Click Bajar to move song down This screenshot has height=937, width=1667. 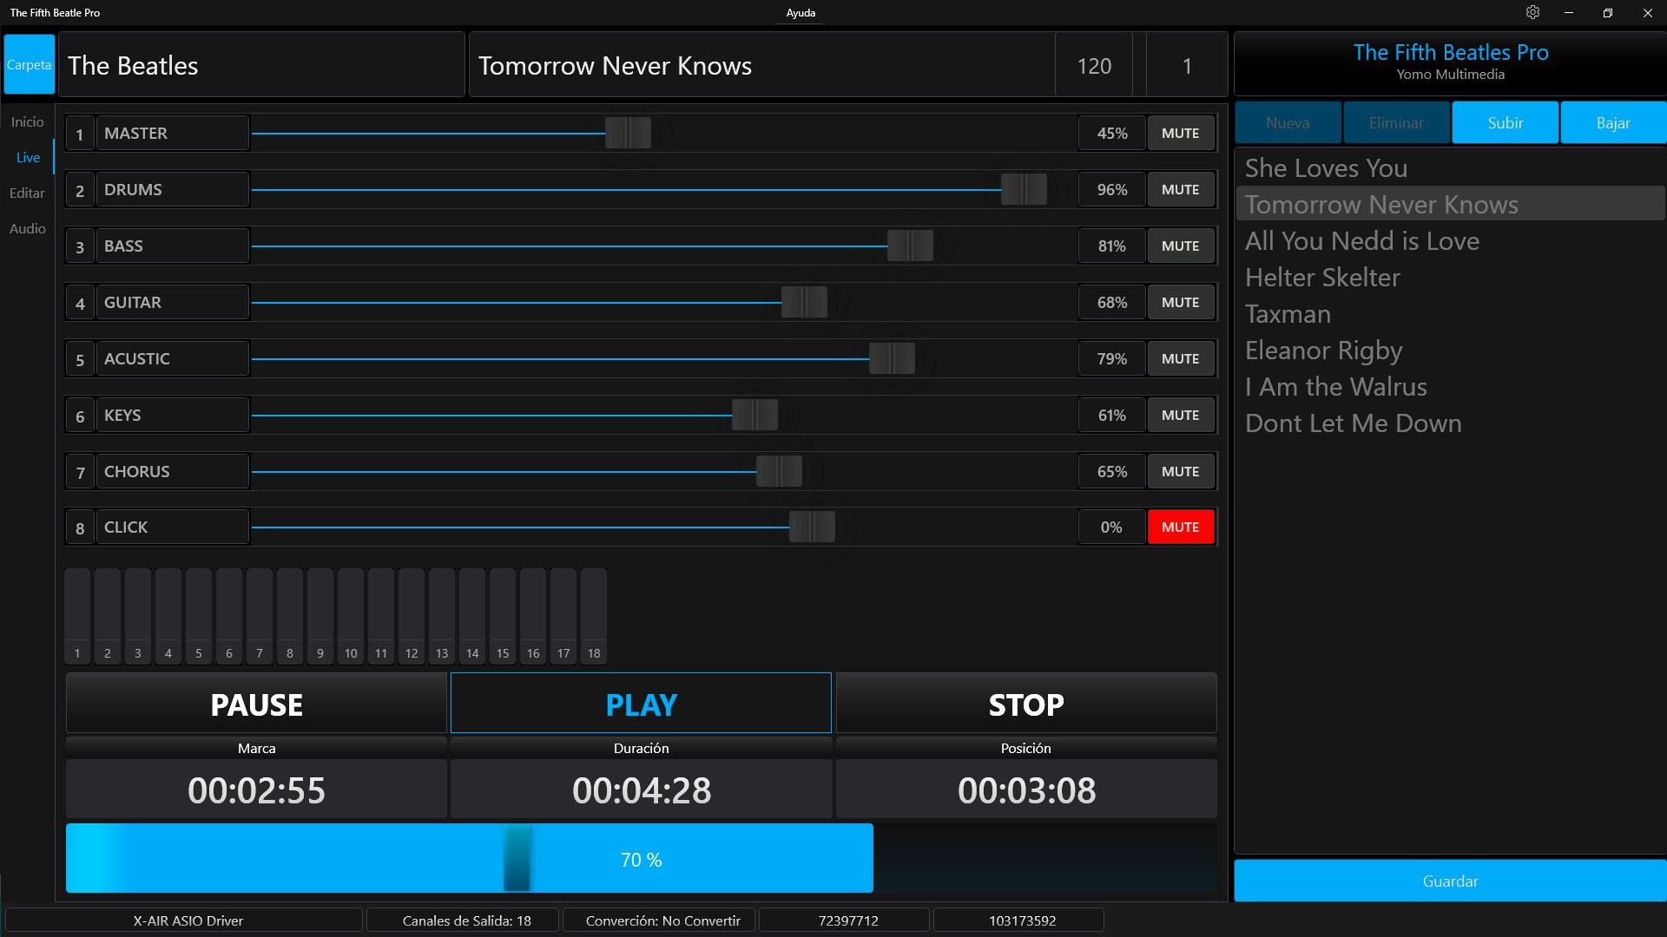pos(1612,123)
